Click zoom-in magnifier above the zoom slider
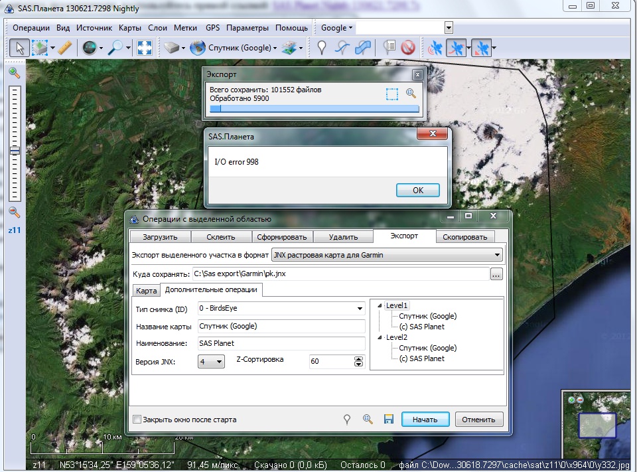Screen dimensions: 637x472 coord(14,73)
